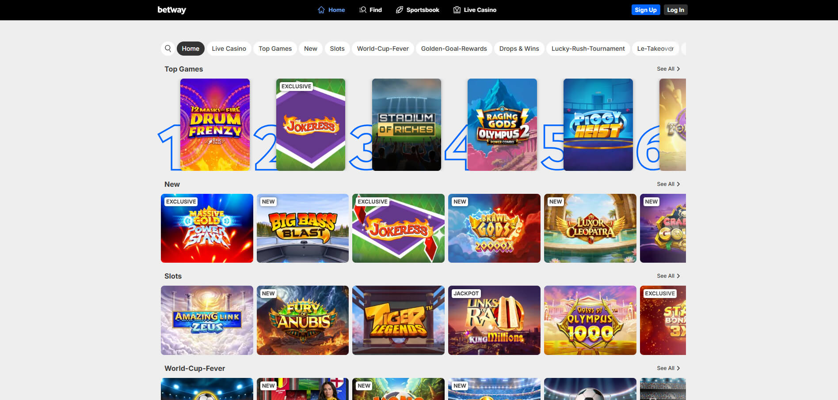This screenshot has width=838, height=400.
Task: Go to Sportsbook in the top navigation
Action: [x=417, y=10]
